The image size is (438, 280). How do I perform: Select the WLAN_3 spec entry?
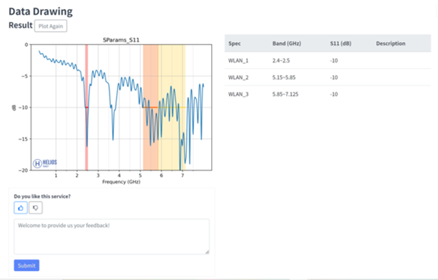[239, 94]
